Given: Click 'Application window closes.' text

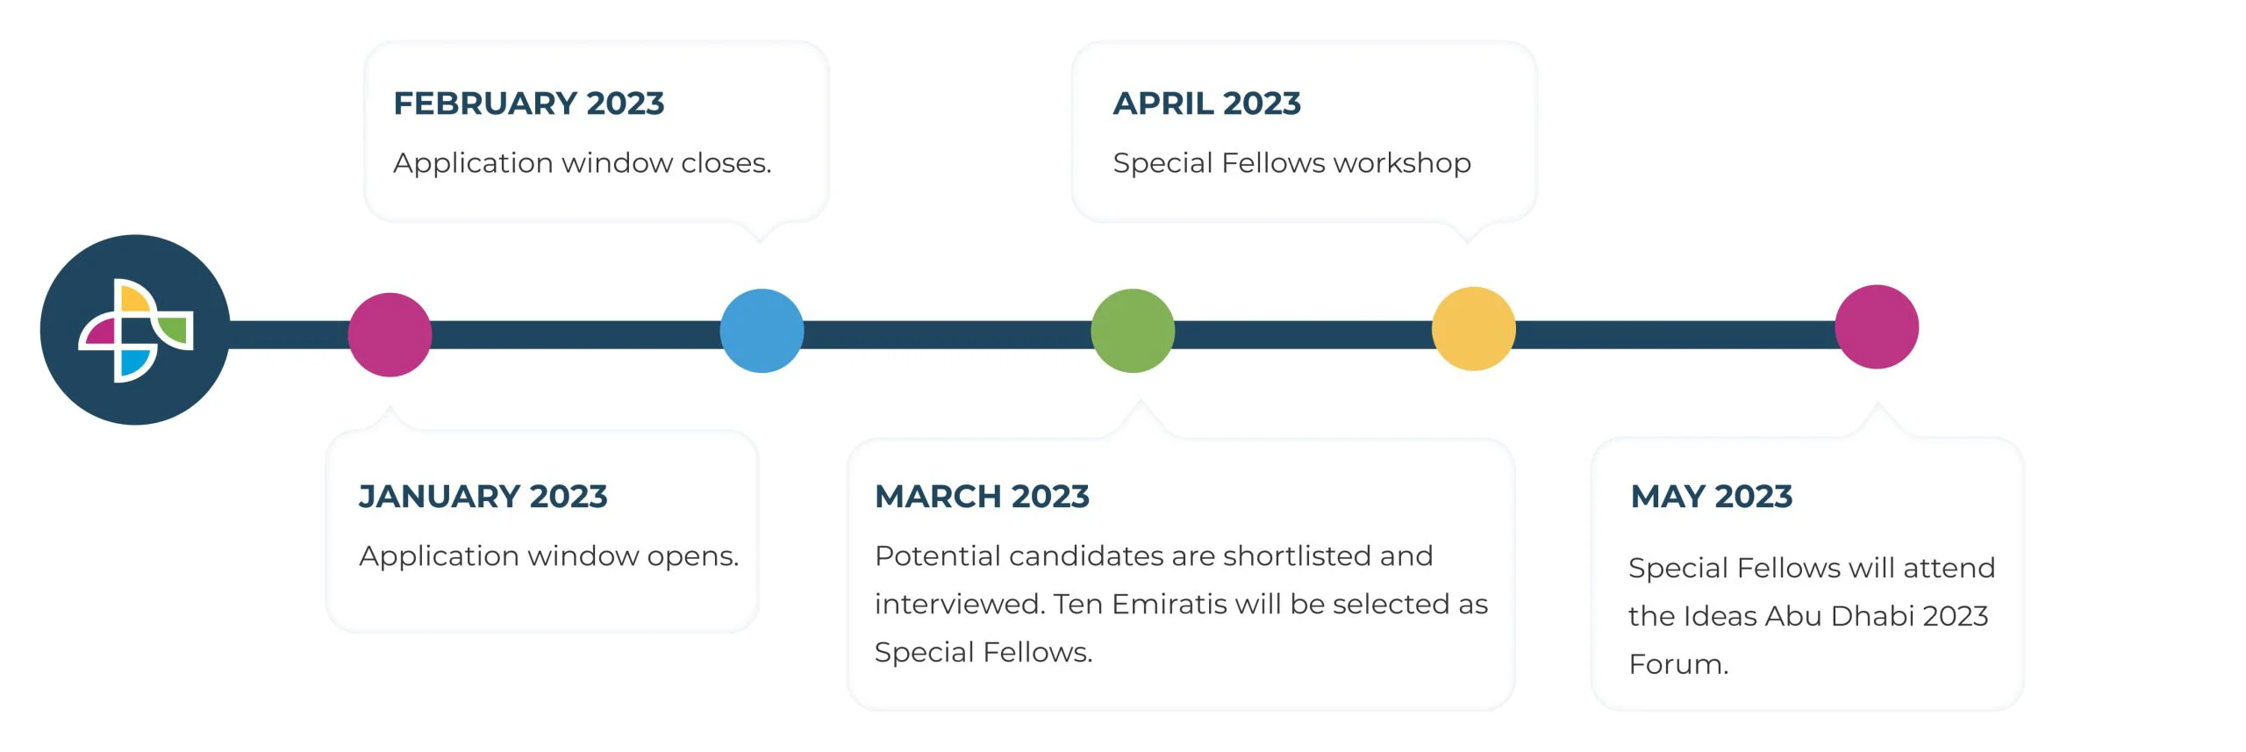Looking at the screenshot, I should coord(583,163).
